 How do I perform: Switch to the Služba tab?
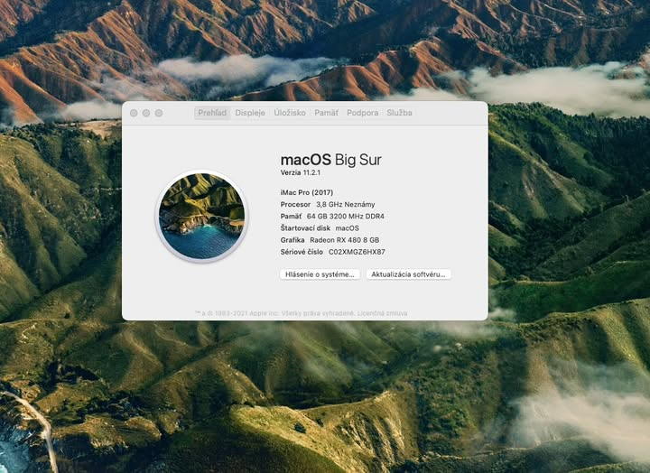tap(399, 113)
